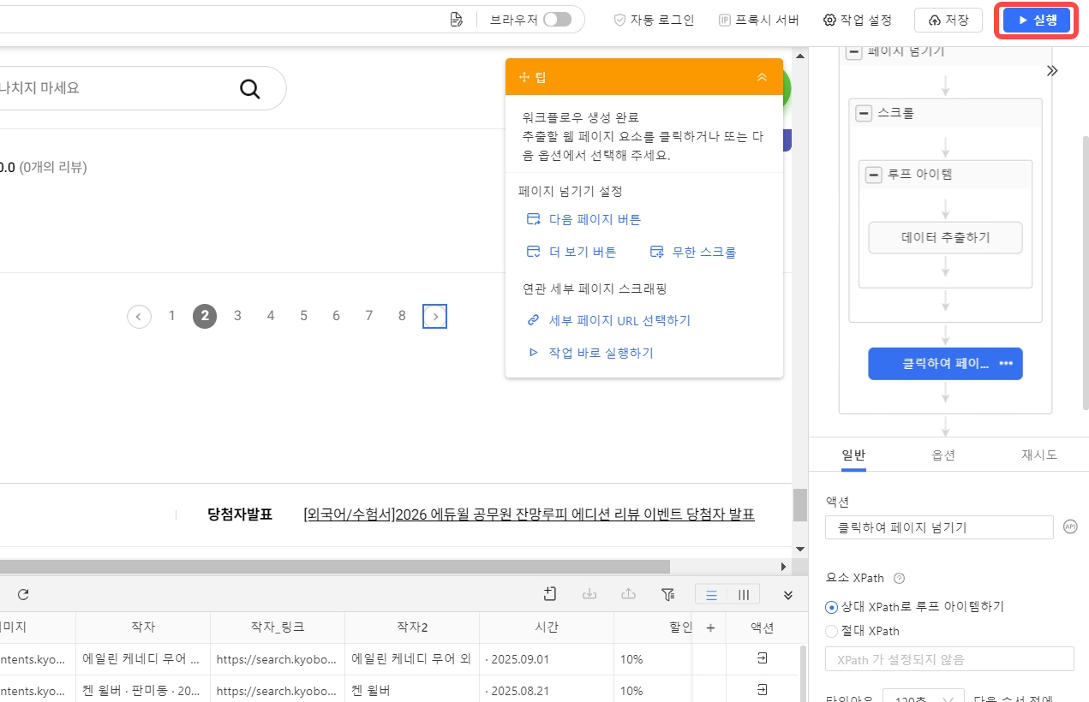The height and width of the screenshot is (702, 1089).
Task: Click the filter icon in data toolbar
Action: tap(668, 594)
